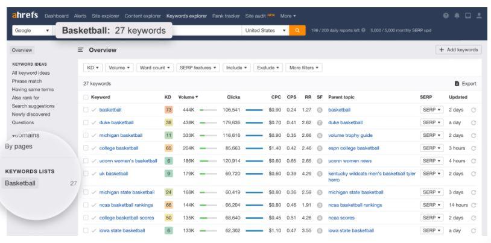The image size is (491, 243).
Task: Open the uk basketball keyword link
Action: 113,174
